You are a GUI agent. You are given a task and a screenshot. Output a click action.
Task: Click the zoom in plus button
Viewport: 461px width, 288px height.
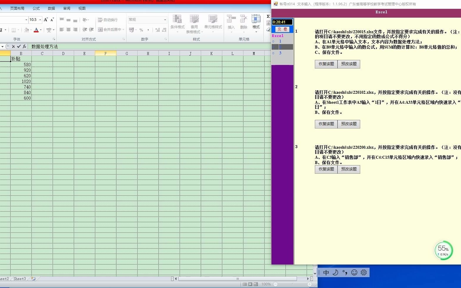(x=309, y=284)
